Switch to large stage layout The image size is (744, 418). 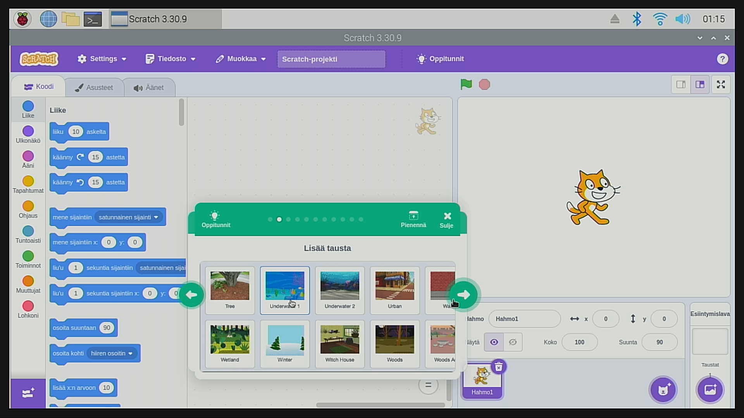pyautogui.click(x=700, y=84)
